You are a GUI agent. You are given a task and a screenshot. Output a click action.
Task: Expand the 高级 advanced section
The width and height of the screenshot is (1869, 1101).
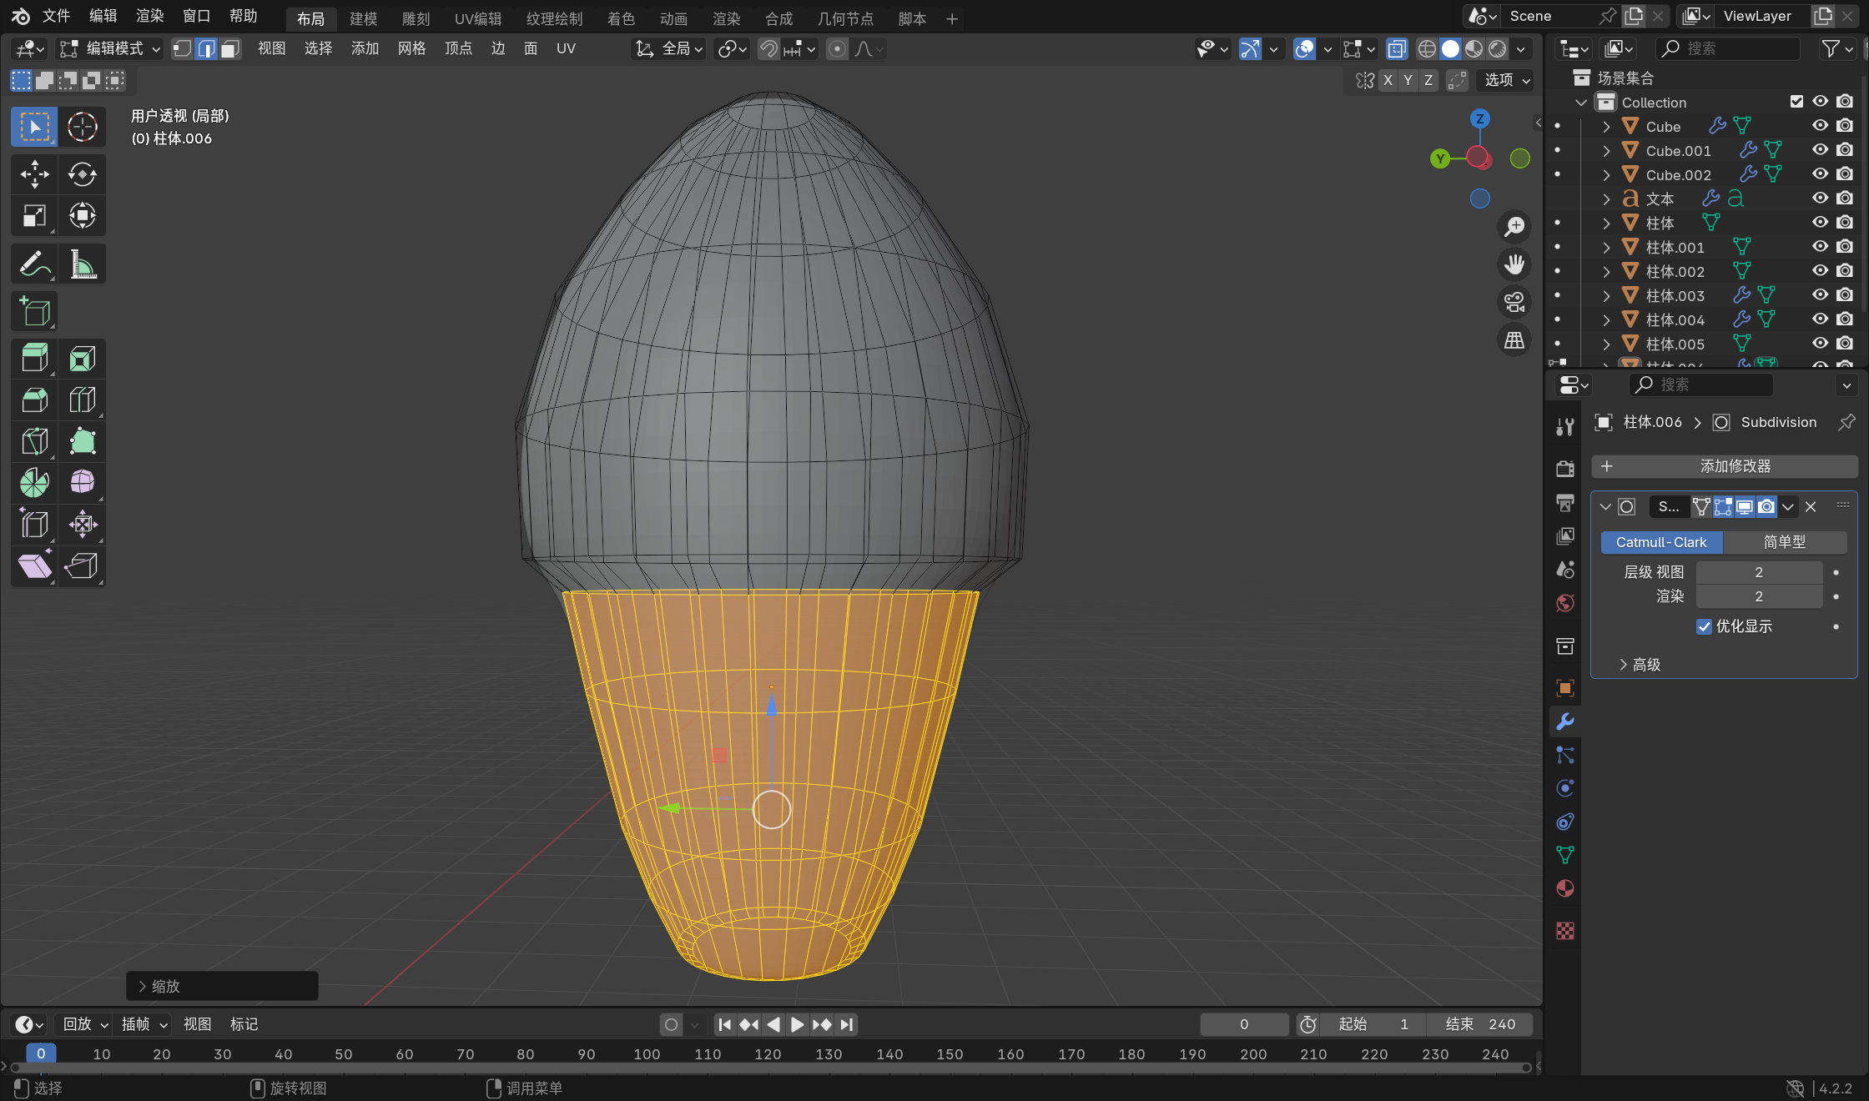[x=1640, y=665]
